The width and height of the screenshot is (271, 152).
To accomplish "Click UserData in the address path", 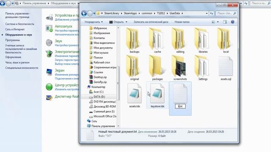I will [x=174, y=13].
